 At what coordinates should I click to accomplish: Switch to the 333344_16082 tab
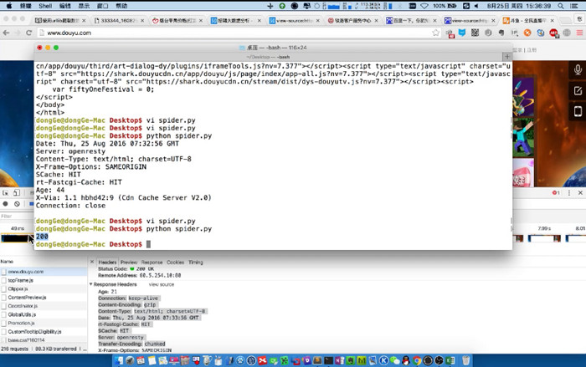[118, 21]
